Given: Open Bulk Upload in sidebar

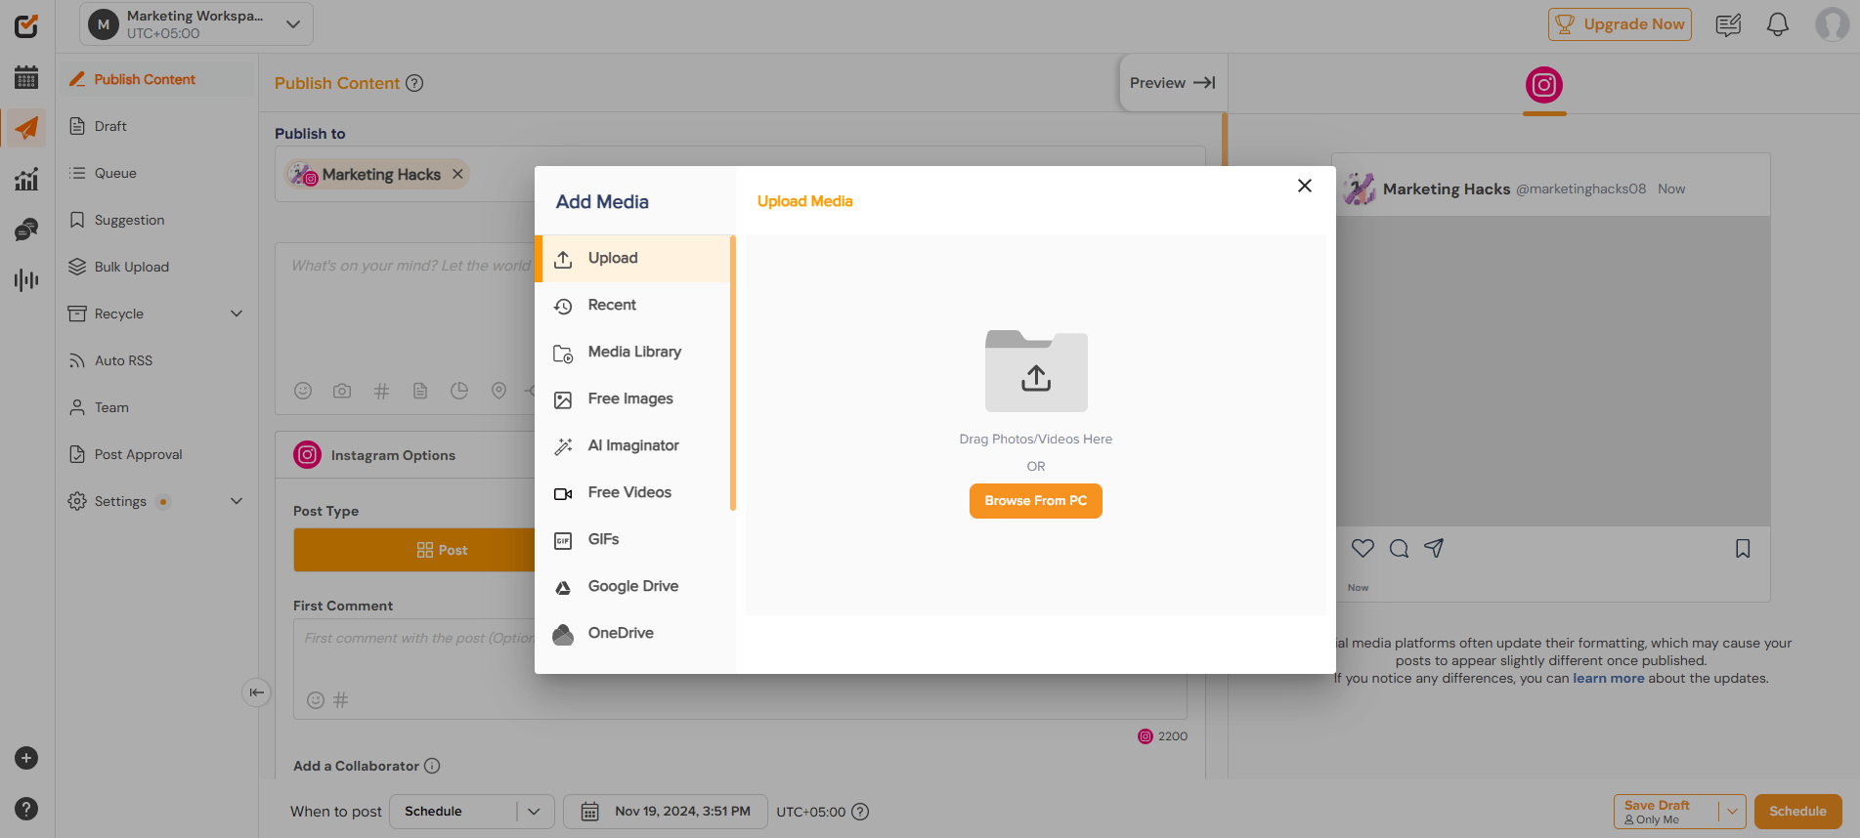Looking at the screenshot, I should coord(156,267).
